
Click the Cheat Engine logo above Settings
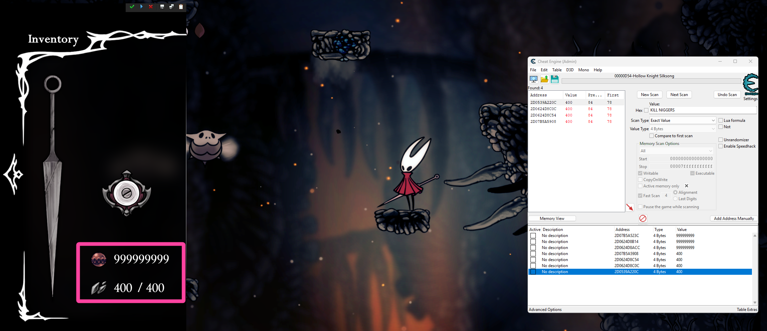tap(750, 84)
